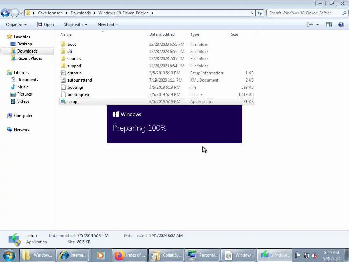Select the autounattend XML file icon

[63, 80]
